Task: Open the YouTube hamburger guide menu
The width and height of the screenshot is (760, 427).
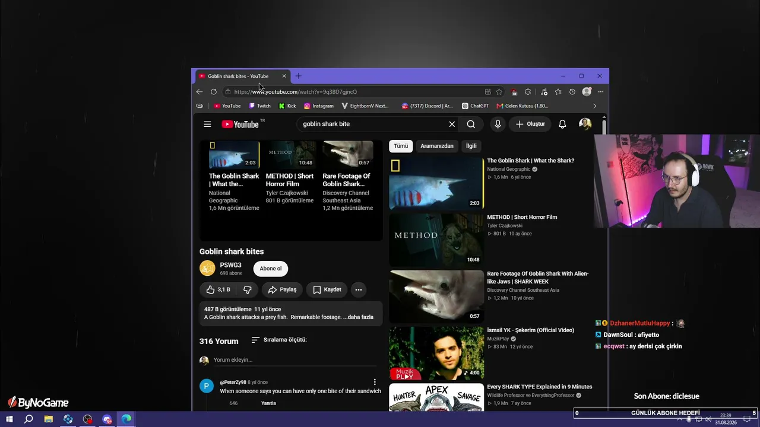Action: pos(207,124)
